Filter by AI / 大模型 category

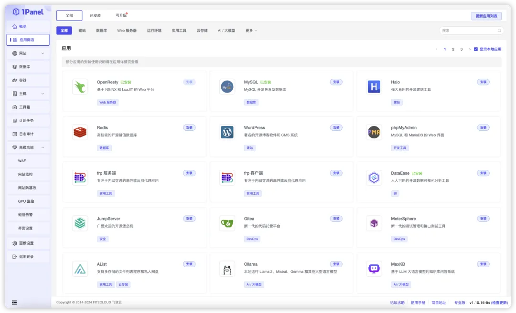pyautogui.click(x=226, y=31)
